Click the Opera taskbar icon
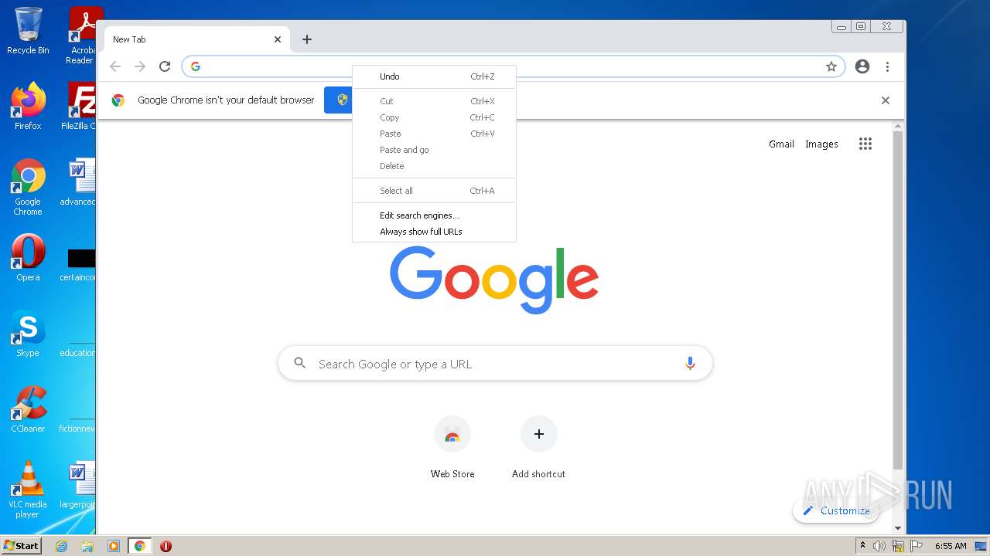The width and height of the screenshot is (990, 556). coord(166,546)
